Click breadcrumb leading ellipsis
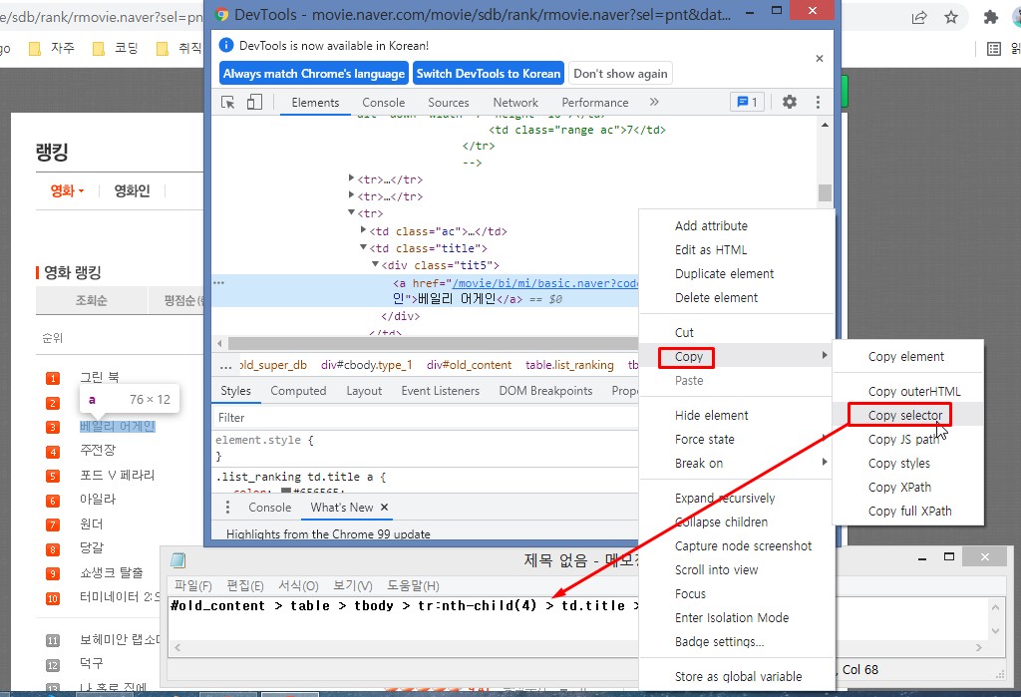The image size is (1021, 697). 225,365
